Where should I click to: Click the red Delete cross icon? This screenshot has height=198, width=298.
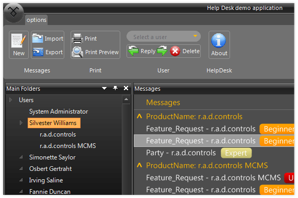[x=175, y=51]
